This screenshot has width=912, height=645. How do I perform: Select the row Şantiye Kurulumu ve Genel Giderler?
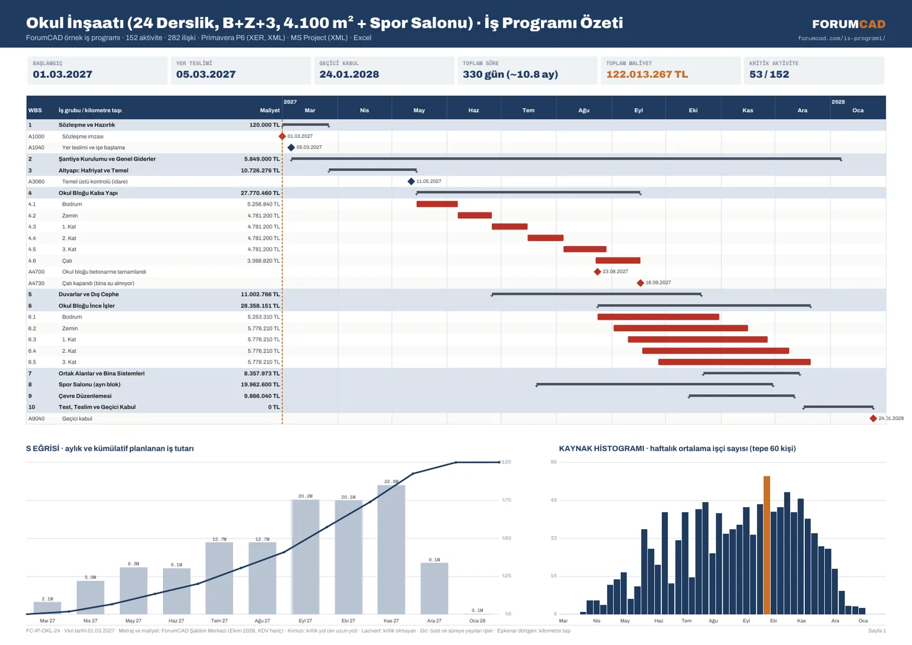(456, 159)
